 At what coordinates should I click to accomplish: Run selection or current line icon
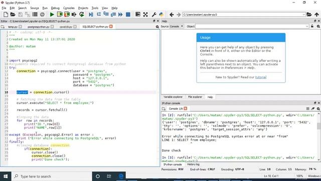(74, 15)
